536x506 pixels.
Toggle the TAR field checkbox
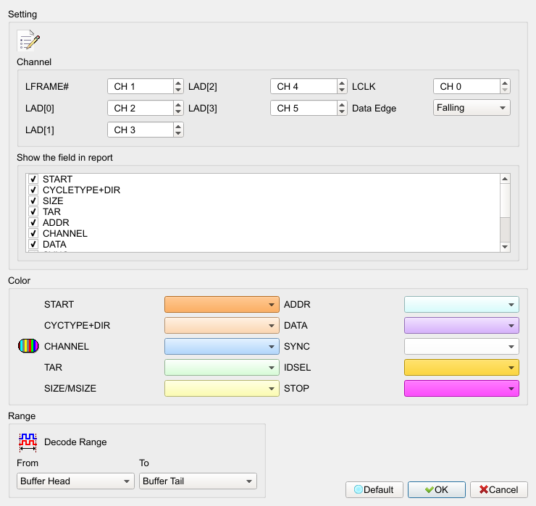pos(33,212)
